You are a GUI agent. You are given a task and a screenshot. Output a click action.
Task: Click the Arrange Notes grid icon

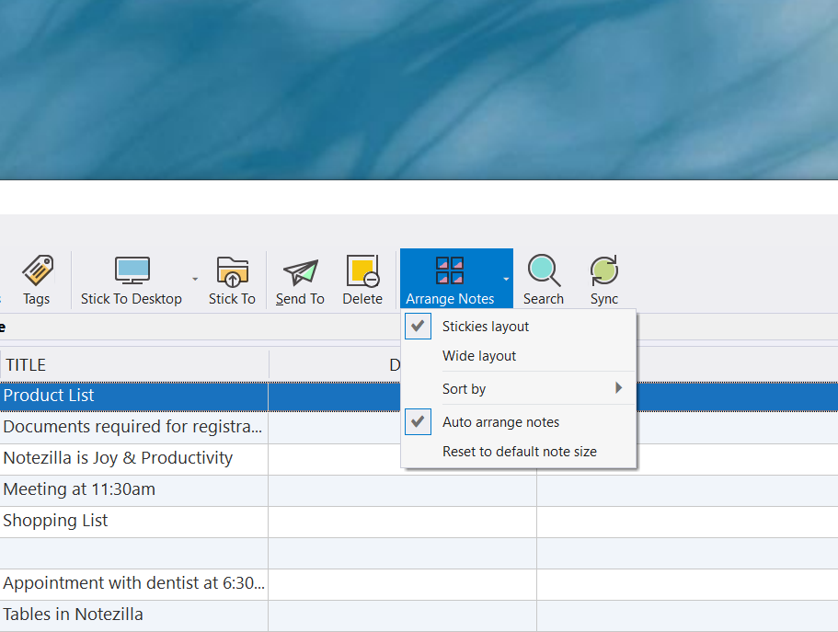(x=450, y=270)
